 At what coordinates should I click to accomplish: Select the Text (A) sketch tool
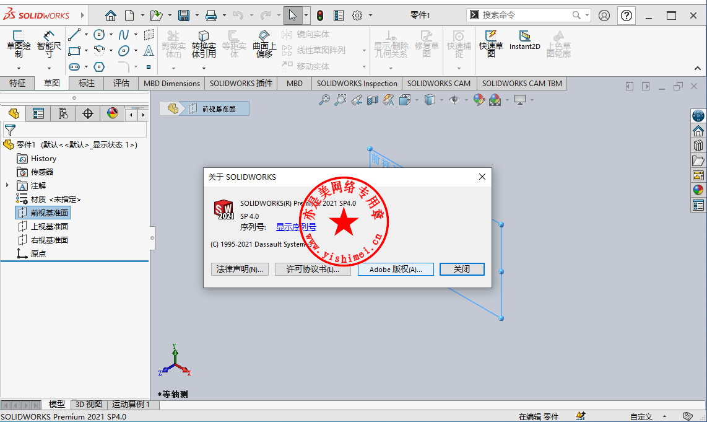coord(149,51)
